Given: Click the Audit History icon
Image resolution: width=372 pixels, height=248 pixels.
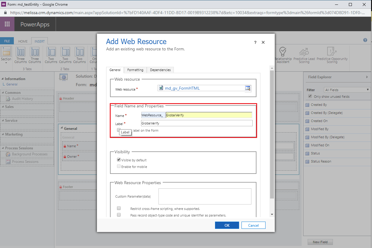Looking at the screenshot, I should point(8,99).
